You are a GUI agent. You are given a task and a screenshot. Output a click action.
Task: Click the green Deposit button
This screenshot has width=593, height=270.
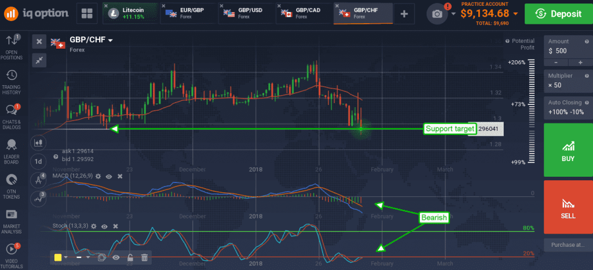[x=558, y=14]
